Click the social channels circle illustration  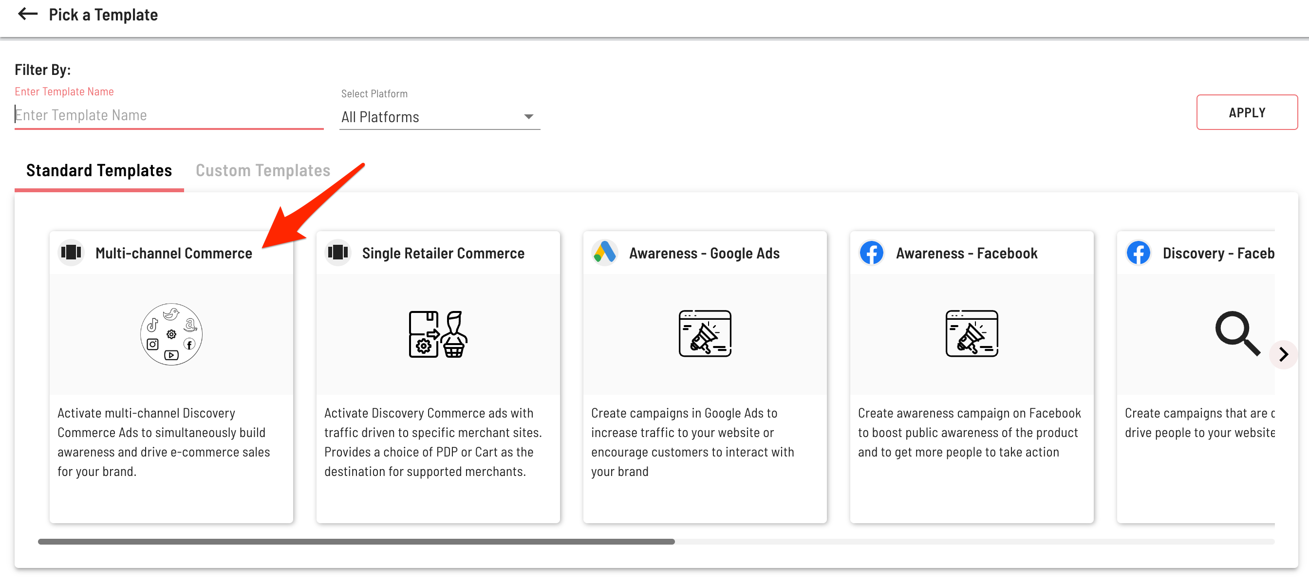pyautogui.click(x=171, y=334)
